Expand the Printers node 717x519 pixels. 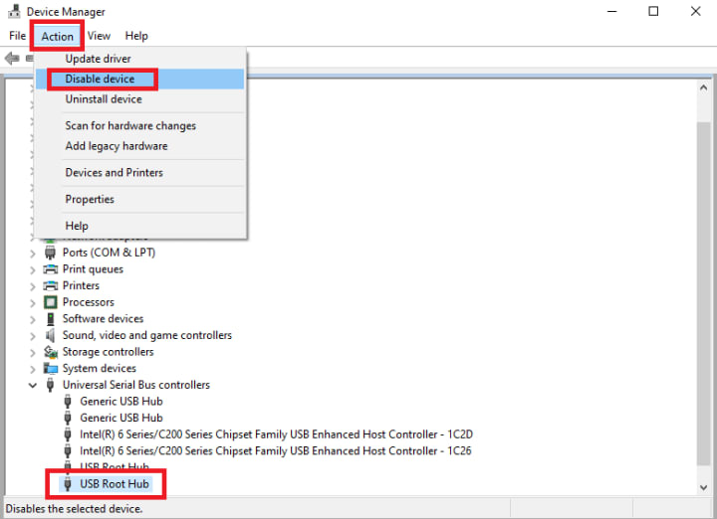click(33, 286)
